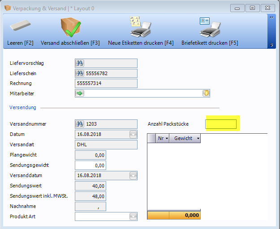
Task: Click green arrow in Mitarbeiter field
Action: point(80,93)
